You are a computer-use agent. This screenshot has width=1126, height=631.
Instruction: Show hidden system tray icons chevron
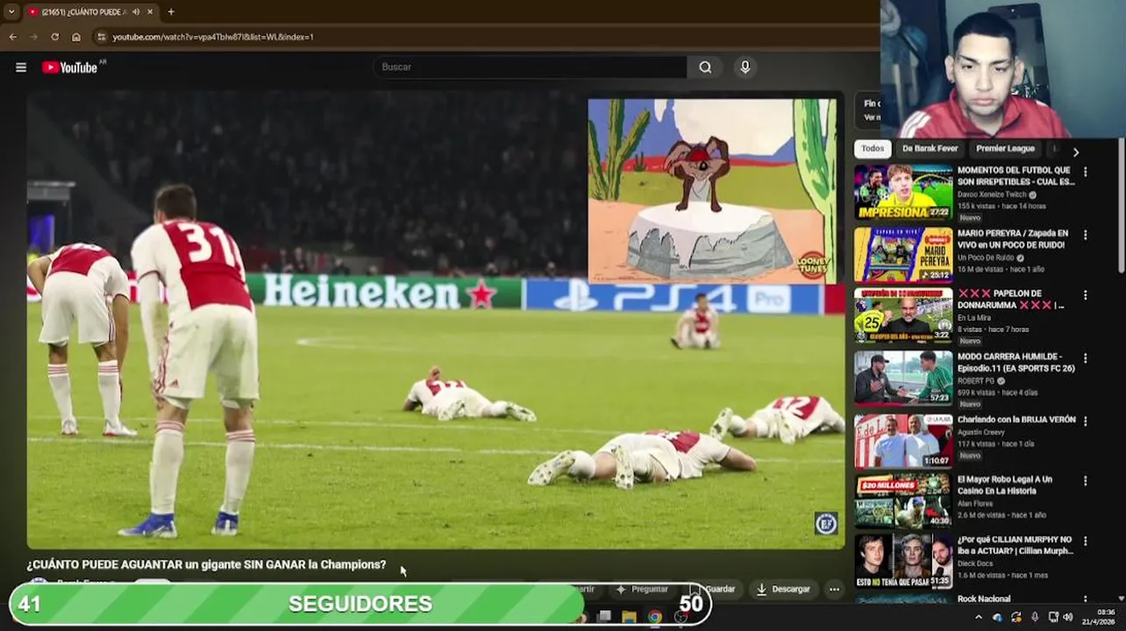tap(979, 617)
